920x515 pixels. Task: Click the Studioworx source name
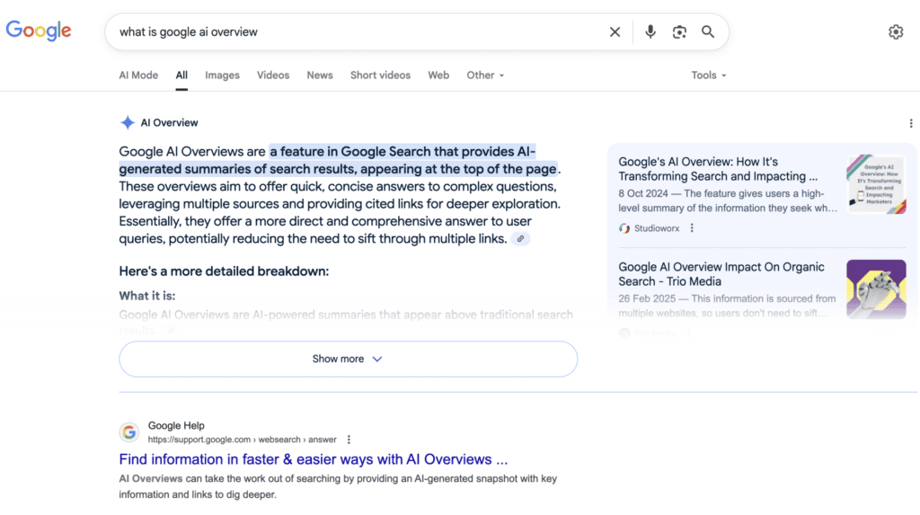pos(657,228)
